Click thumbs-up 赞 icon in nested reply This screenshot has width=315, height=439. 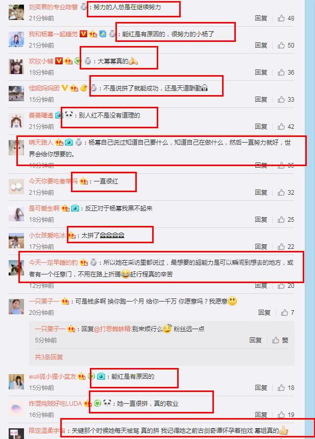(x=276, y=340)
